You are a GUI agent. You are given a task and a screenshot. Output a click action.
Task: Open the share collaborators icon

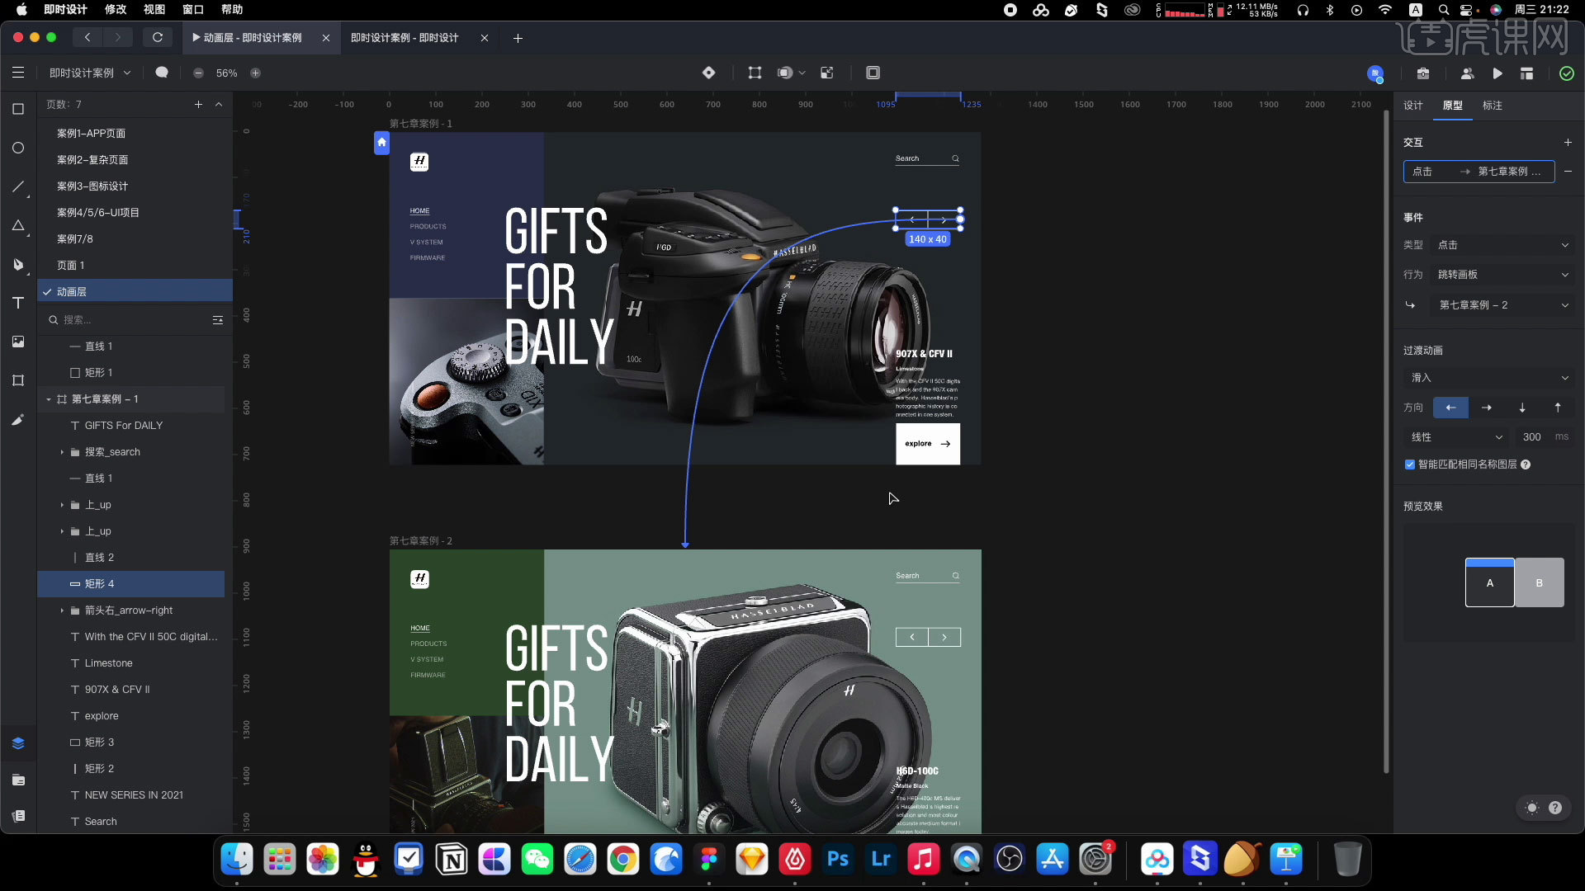click(1467, 73)
